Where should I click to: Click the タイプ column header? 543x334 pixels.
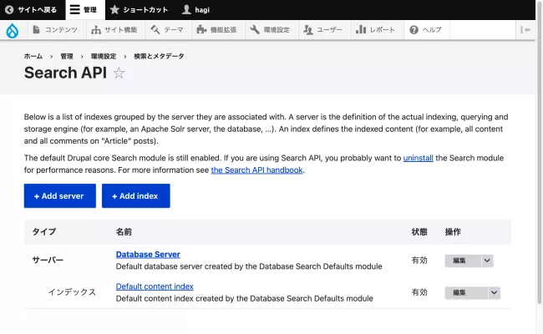(x=44, y=232)
